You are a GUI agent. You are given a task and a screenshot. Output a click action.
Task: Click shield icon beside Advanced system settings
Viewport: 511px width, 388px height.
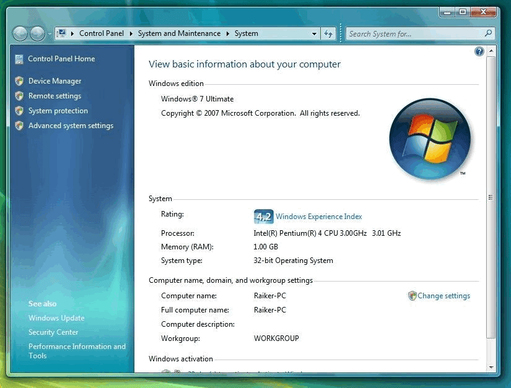19,126
